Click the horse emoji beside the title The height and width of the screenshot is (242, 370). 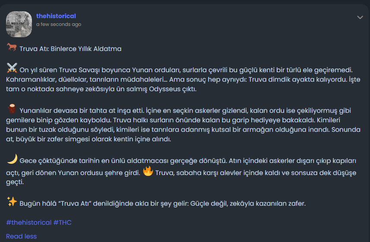coord(12,48)
